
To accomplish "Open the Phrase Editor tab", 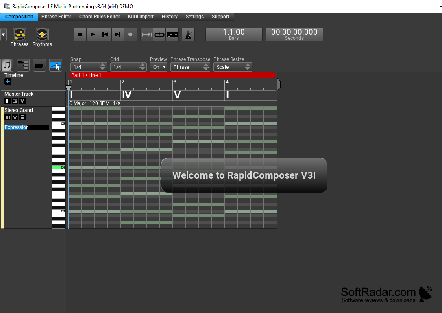I will [57, 17].
